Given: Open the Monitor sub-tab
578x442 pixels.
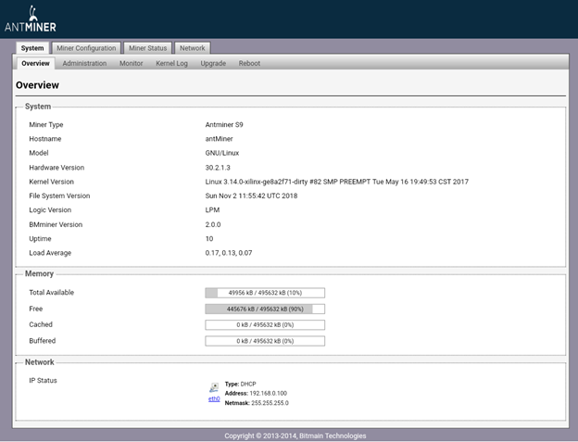Looking at the screenshot, I should click(x=132, y=63).
